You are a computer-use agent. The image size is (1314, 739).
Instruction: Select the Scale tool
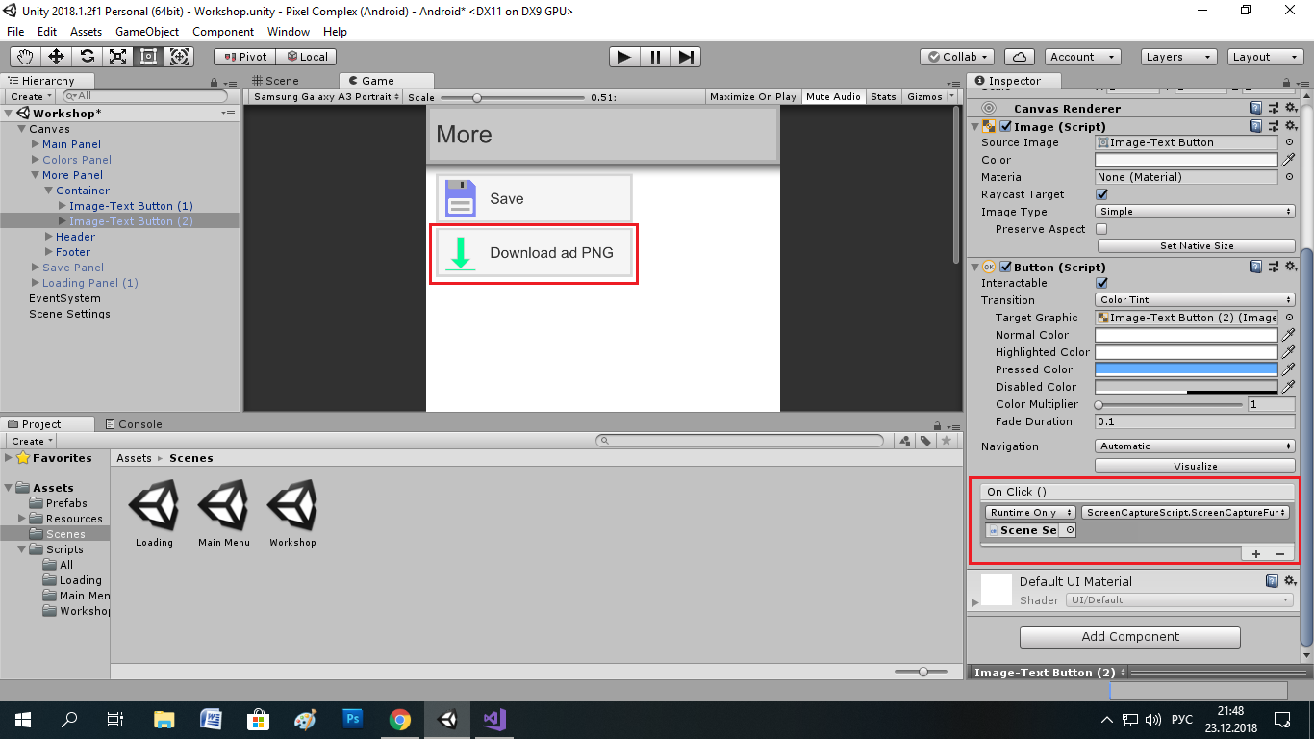coord(116,57)
